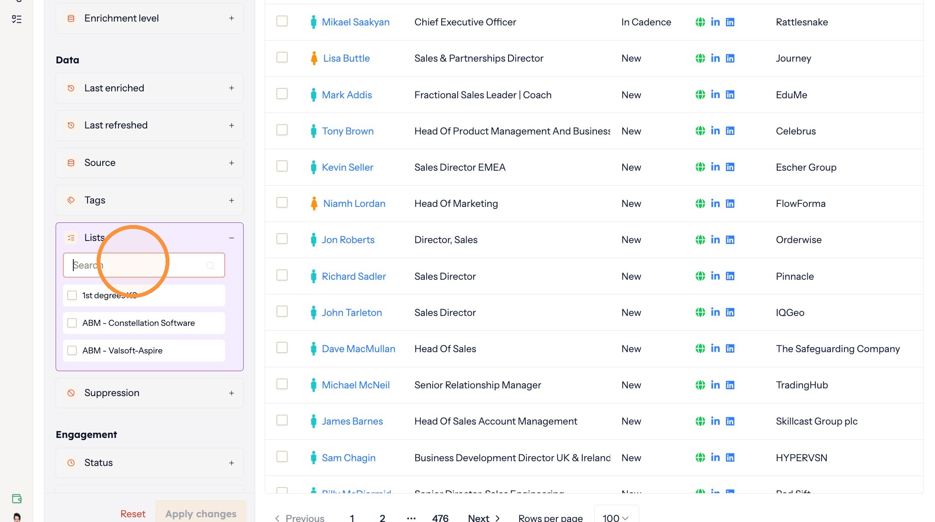Click the Reset filters link
This screenshot has width=935, height=522.
pyautogui.click(x=133, y=514)
